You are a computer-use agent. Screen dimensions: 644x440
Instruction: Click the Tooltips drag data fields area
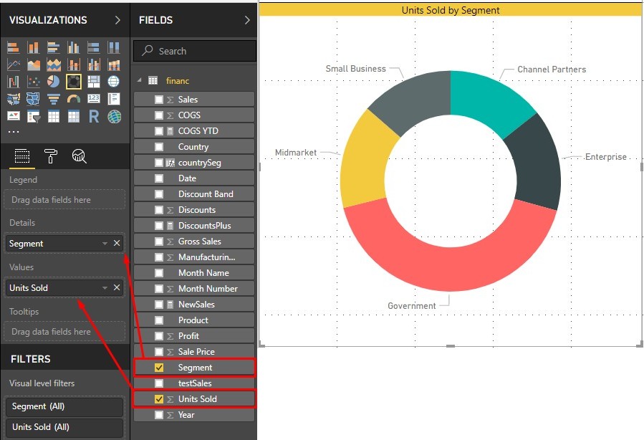[x=64, y=332]
